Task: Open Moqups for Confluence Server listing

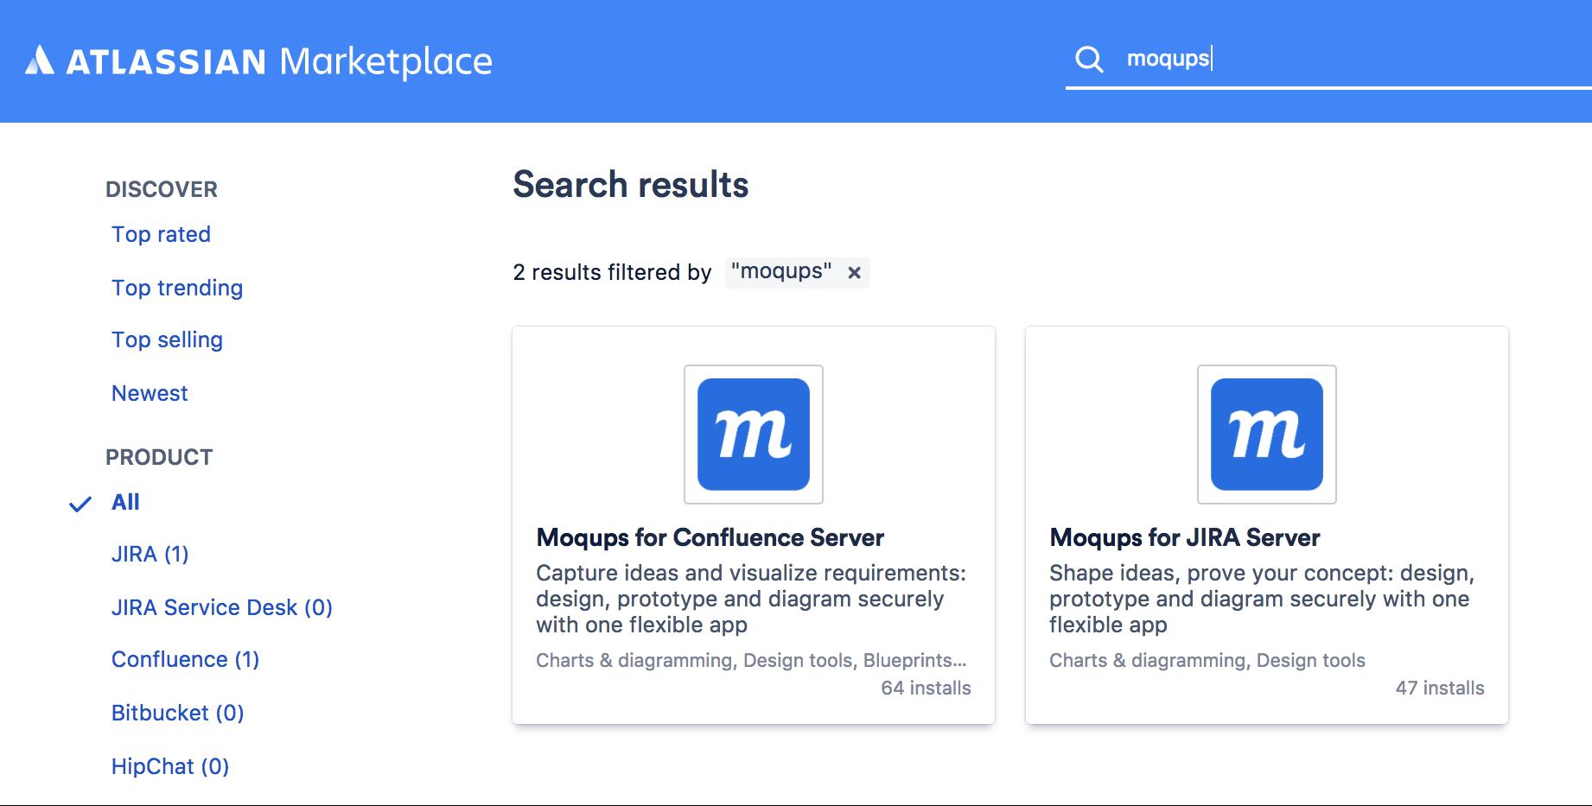Action: point(710,536)
